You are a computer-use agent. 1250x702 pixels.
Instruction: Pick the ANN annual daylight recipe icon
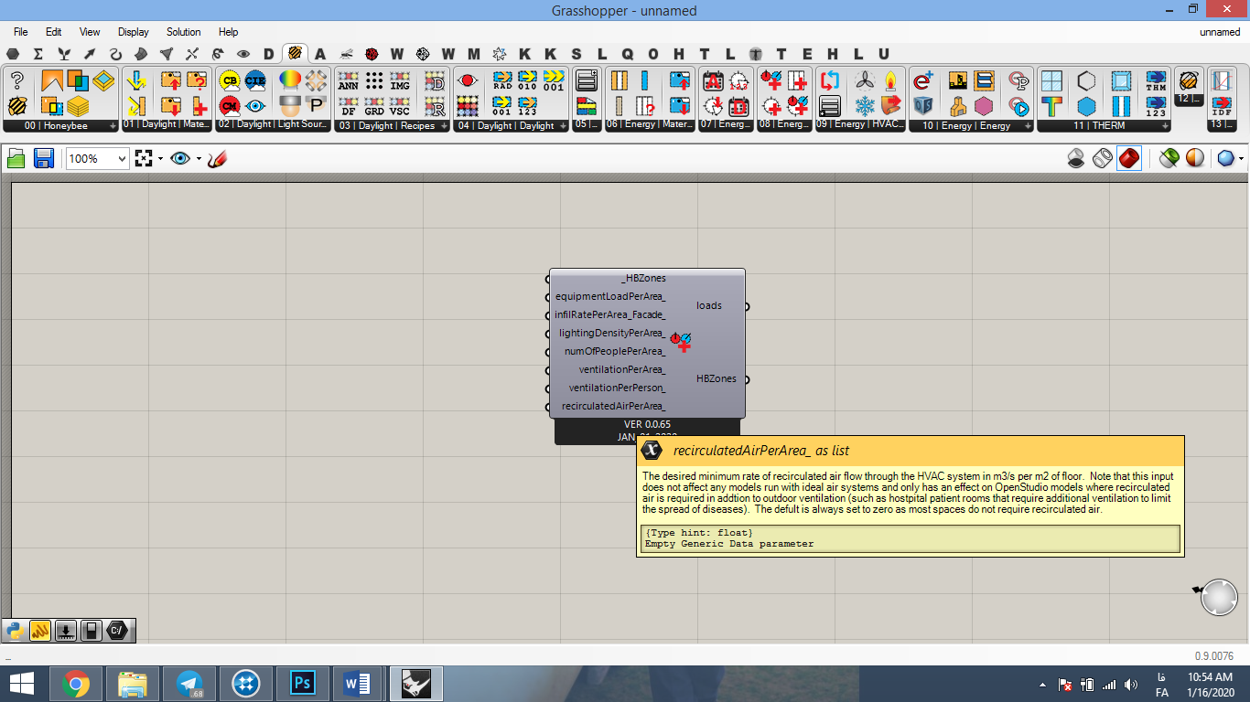(349, 80)
